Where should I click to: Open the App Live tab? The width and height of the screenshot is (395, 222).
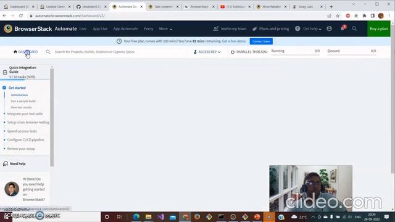[x=100, y=29]
